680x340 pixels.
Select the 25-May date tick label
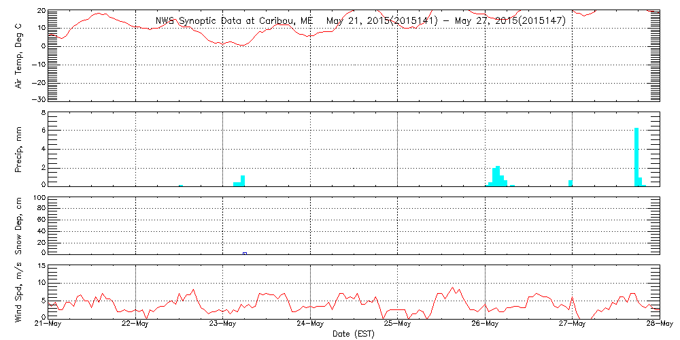[397, 324]
